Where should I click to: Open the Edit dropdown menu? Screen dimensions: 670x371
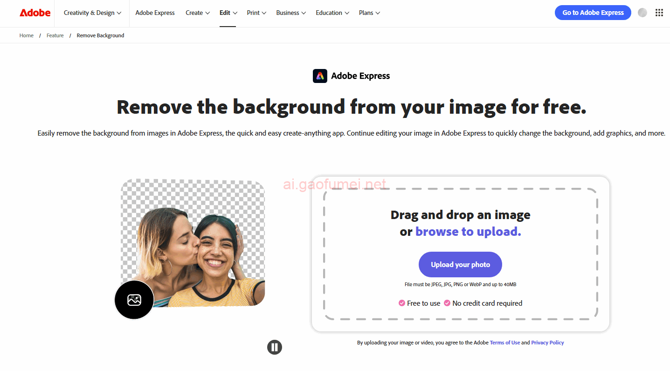[x=228, y=13]
